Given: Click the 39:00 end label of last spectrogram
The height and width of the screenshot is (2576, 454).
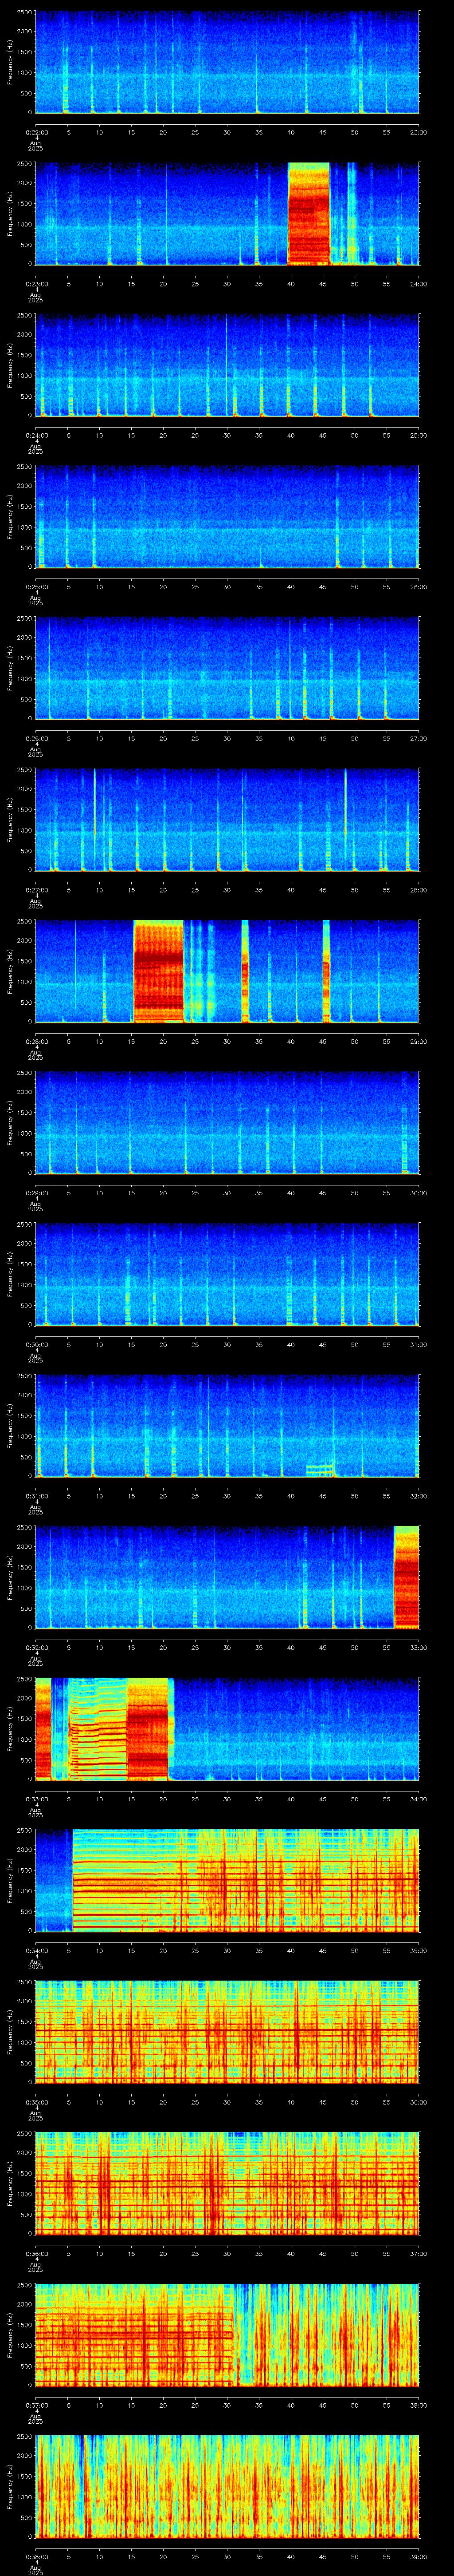Looking at the screenshot, I should click(419, 2556).
